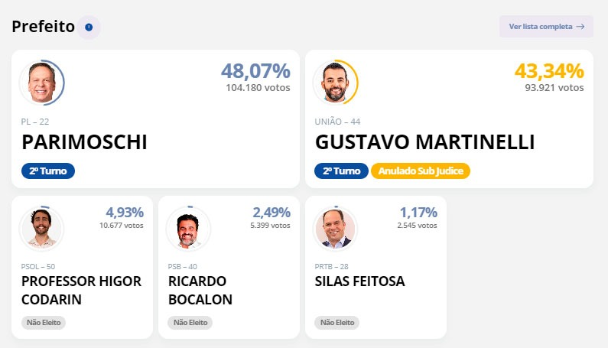Click the info icon beside Prefeito
The image size is (608, 348).
(x=89, y=28)
